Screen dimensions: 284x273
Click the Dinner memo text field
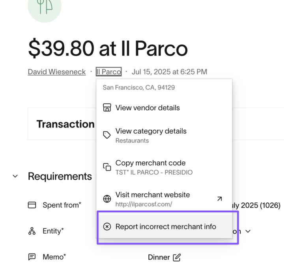159,258
